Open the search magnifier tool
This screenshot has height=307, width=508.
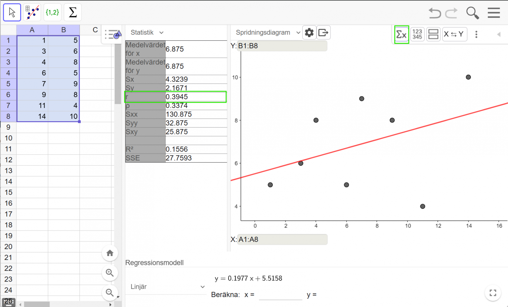(472, 13)
